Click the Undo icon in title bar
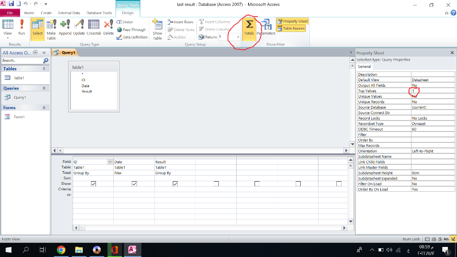This screenshot has height=257, width=457. click(x=26, y=4)
